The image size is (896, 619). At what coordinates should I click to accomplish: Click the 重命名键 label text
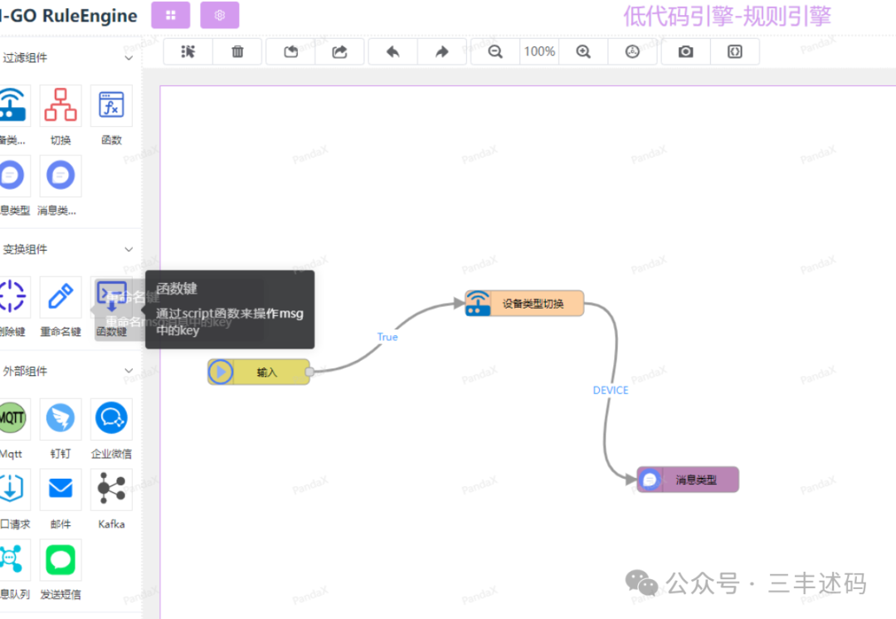click(61, 332)
